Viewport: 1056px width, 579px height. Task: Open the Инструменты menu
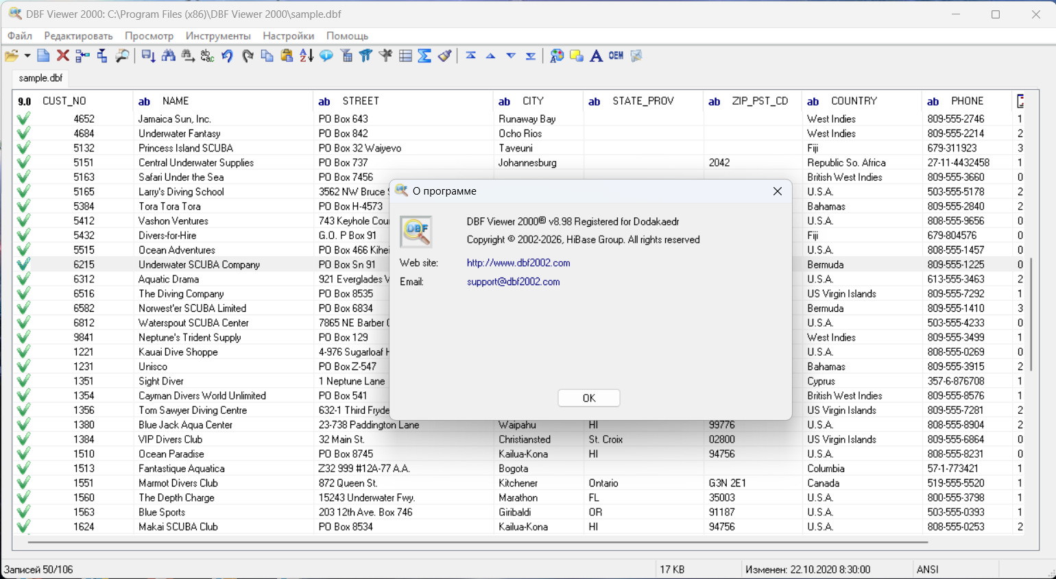pos(217,36)
